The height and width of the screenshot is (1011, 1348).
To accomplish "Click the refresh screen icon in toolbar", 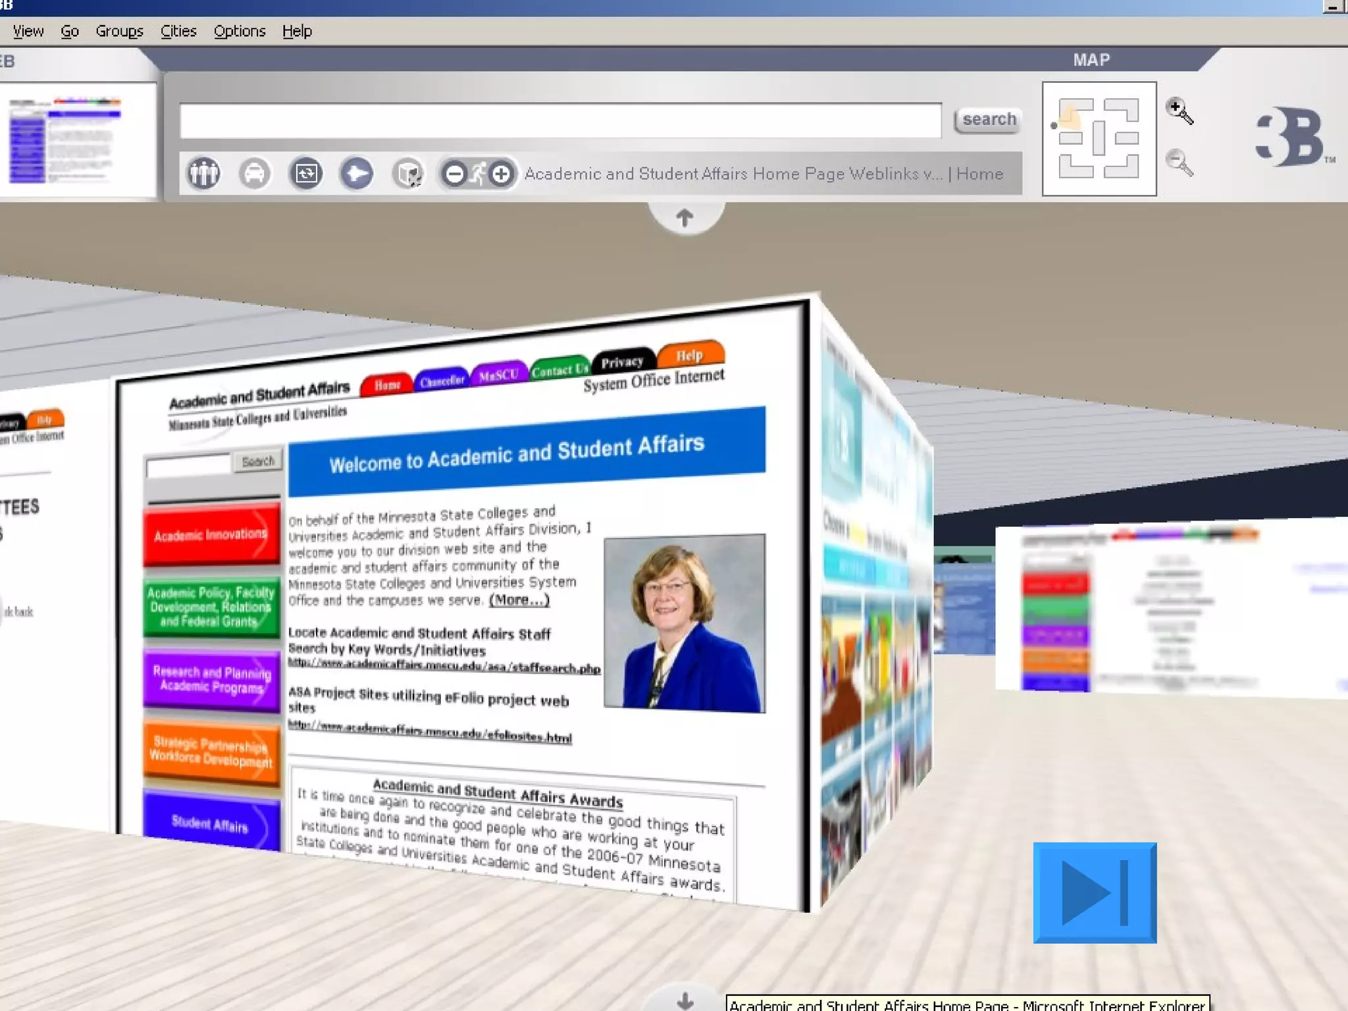I will coord(306,174).
